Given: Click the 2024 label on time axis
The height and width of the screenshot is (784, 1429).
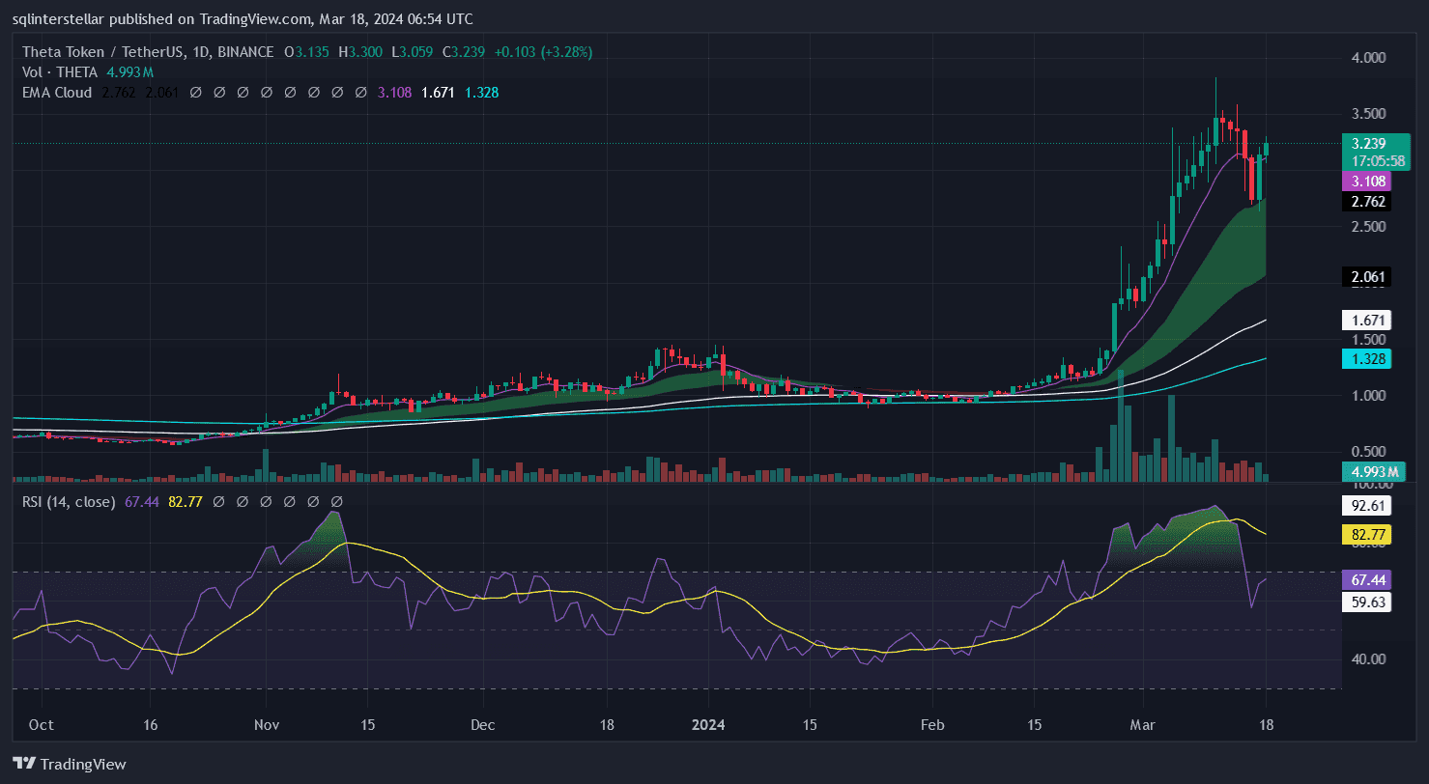Looking at the screenshot, I should click(x=708, y=725).
